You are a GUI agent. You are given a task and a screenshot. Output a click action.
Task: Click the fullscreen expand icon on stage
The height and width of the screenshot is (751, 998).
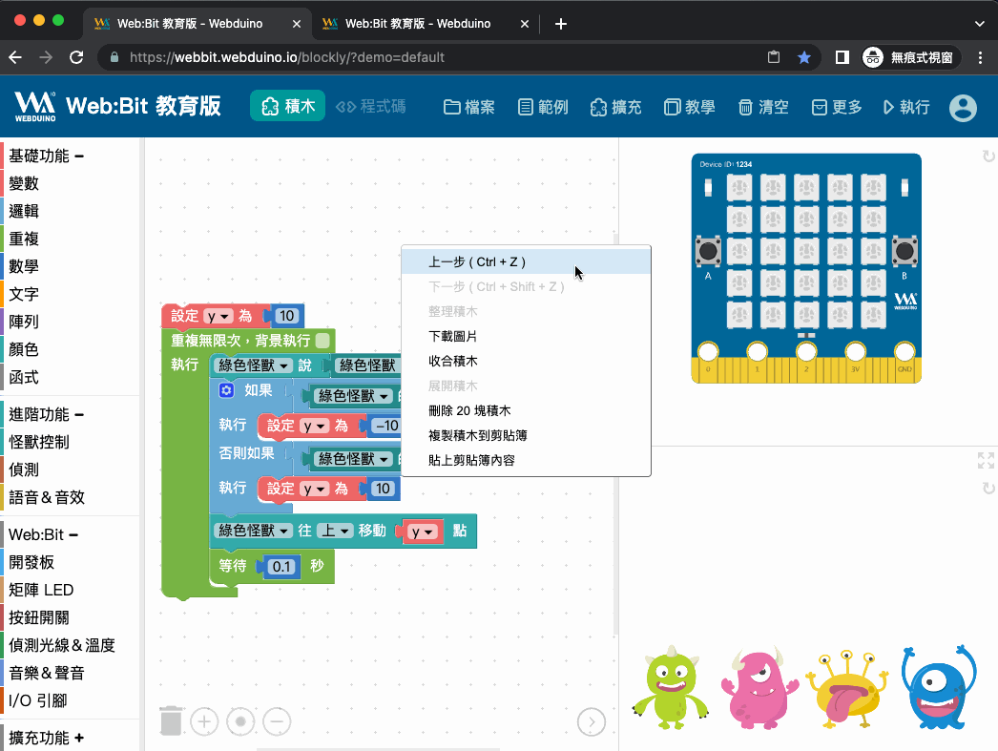(986, 461)
